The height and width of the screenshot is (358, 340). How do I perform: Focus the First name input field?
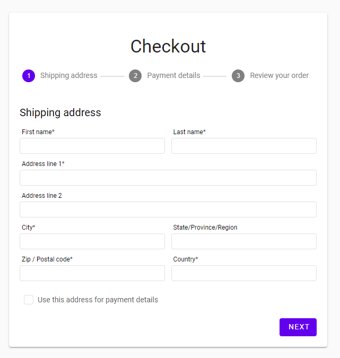click(92, 146)
